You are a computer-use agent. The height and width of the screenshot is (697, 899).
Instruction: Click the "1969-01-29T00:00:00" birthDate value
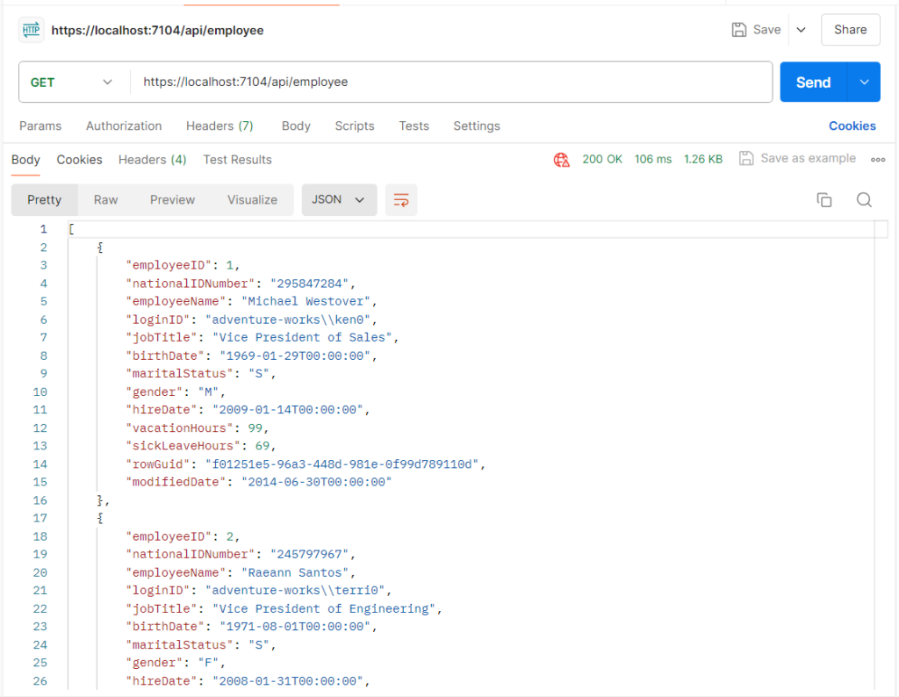(295, 356)
